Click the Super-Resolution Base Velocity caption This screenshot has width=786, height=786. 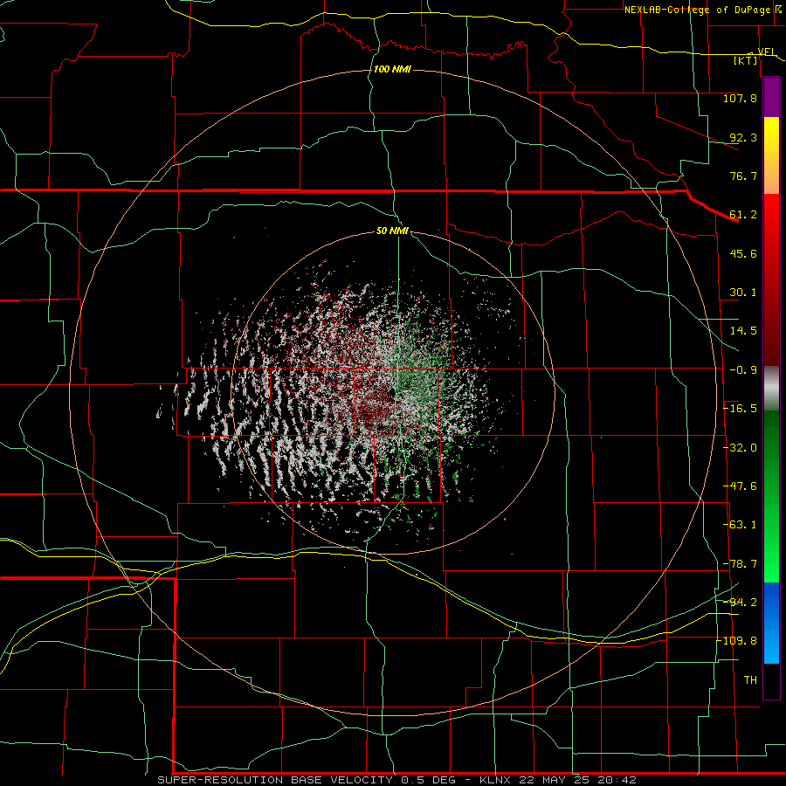click(396, 780)
